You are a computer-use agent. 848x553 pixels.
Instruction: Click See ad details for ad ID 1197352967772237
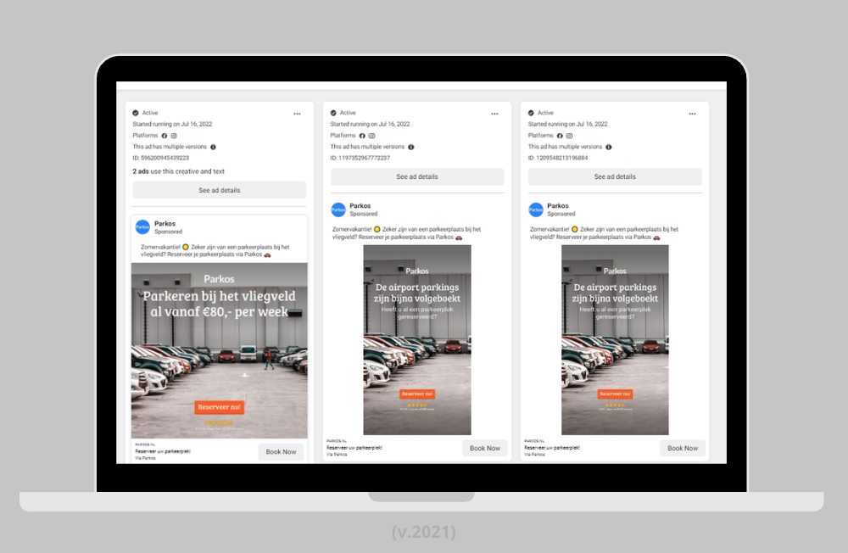[417, 177]
